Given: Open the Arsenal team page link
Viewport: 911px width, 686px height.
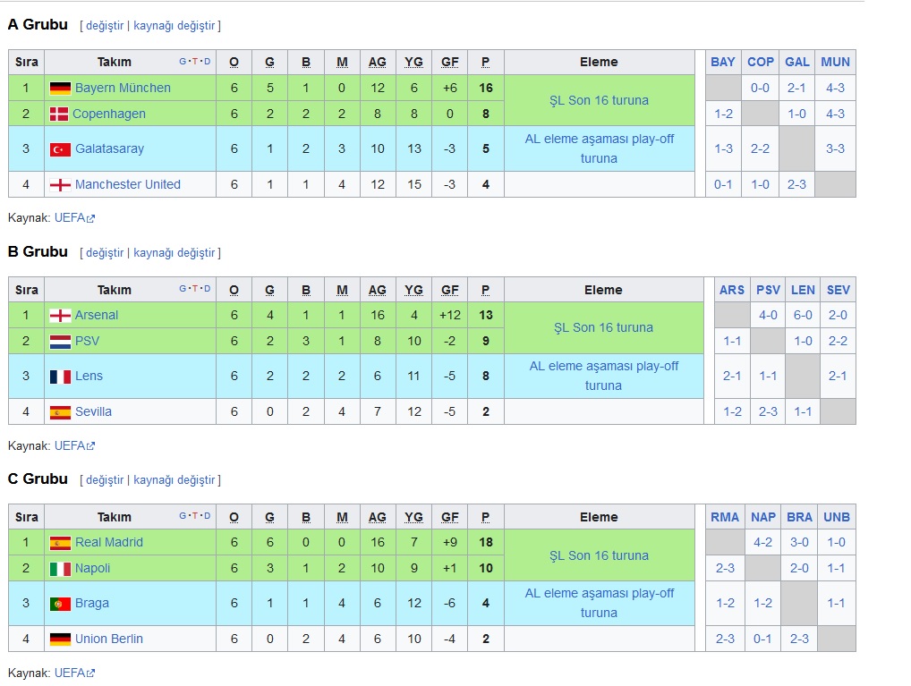Looking at the screenshot, I should tap(97, 315).
